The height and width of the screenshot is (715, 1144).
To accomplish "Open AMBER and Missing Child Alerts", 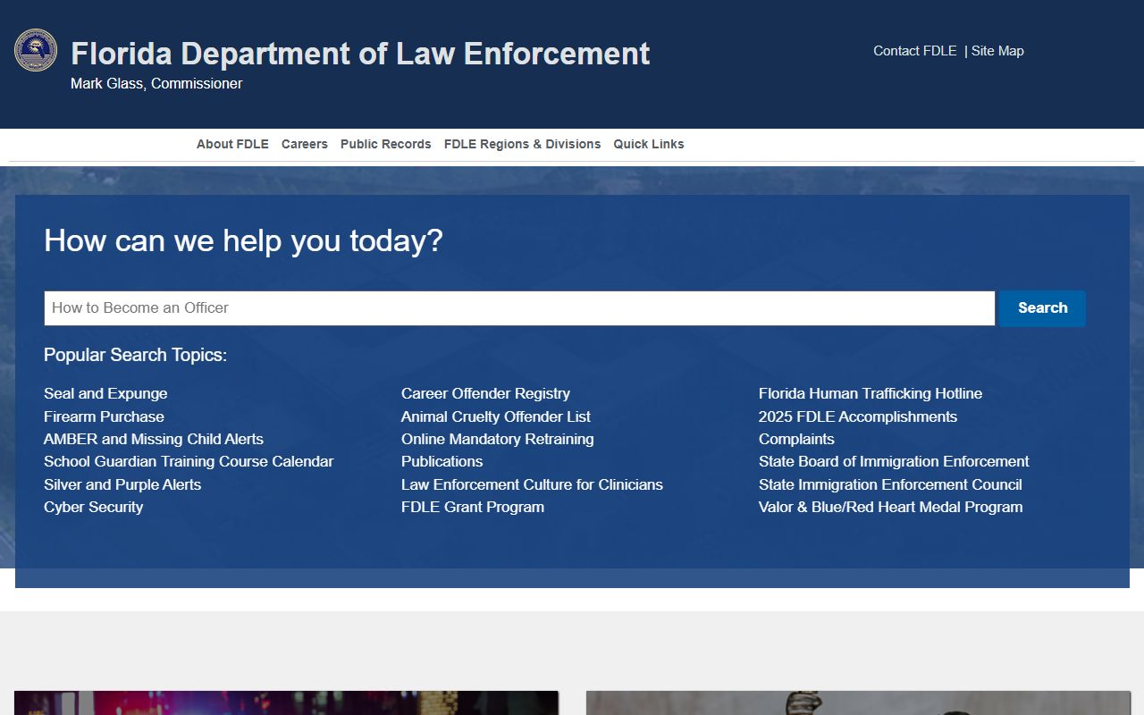I will 154,439.
